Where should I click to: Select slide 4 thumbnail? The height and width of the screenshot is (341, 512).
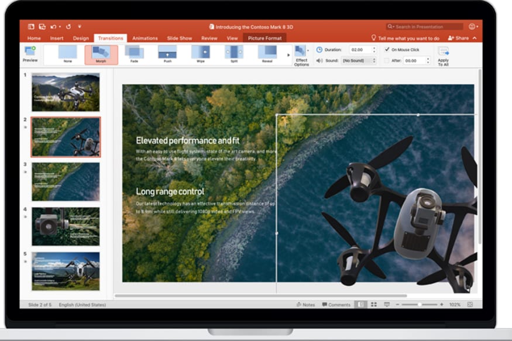tap(66, 226)
